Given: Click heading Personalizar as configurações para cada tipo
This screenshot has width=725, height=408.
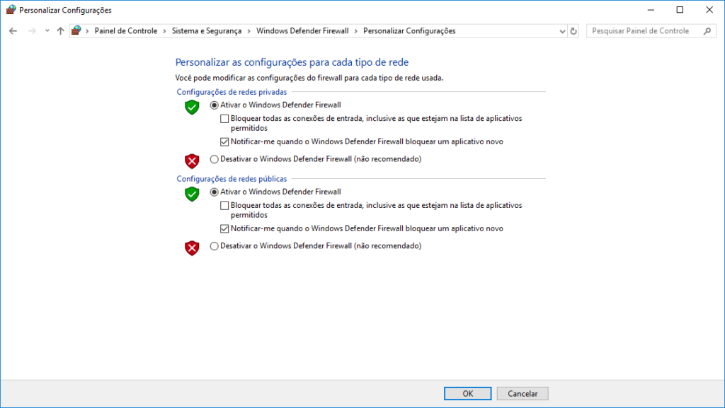Looking at the screenshot, I should point(292,62).
